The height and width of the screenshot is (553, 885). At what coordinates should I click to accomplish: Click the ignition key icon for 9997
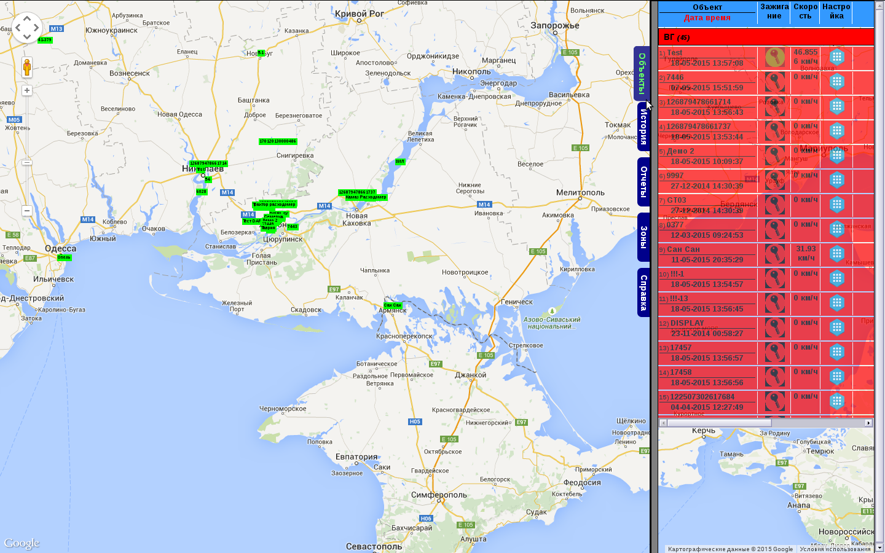coord(774,181)
